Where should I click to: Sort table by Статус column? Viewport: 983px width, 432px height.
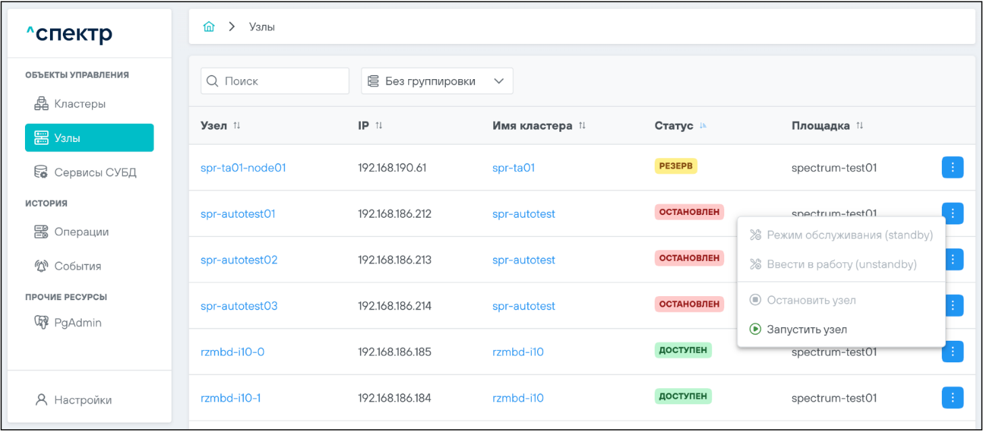click(703, 126)
